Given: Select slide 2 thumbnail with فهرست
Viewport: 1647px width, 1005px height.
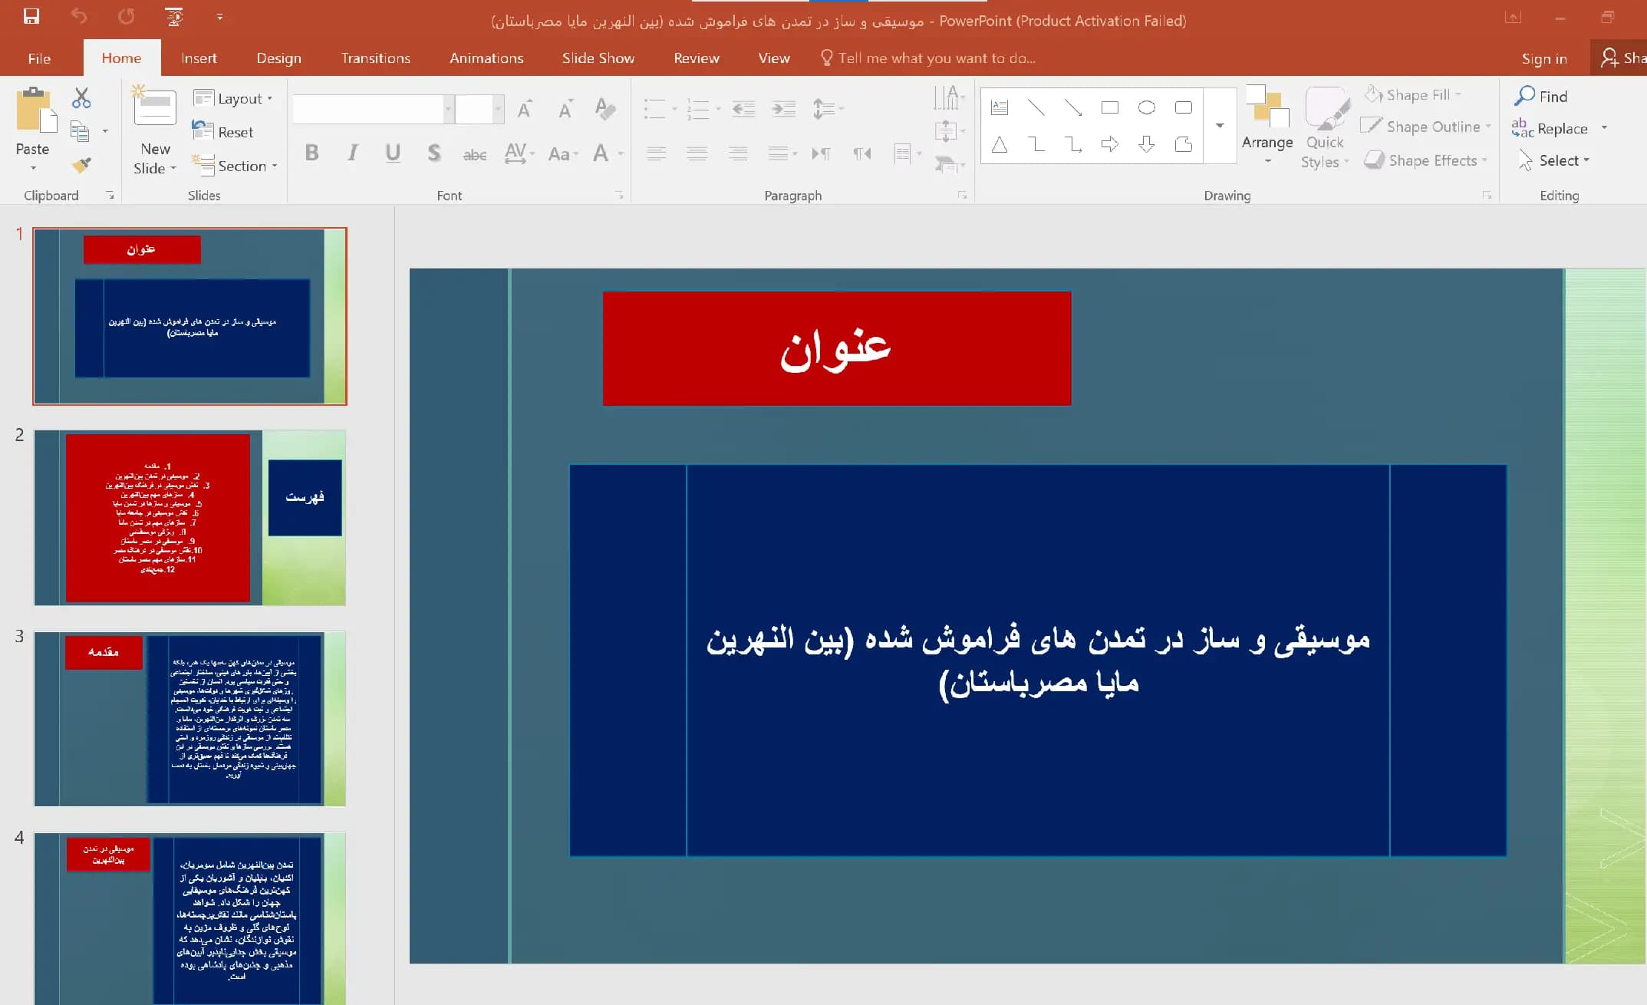Looking at the screenshot, I should click(x=189, y=518).
